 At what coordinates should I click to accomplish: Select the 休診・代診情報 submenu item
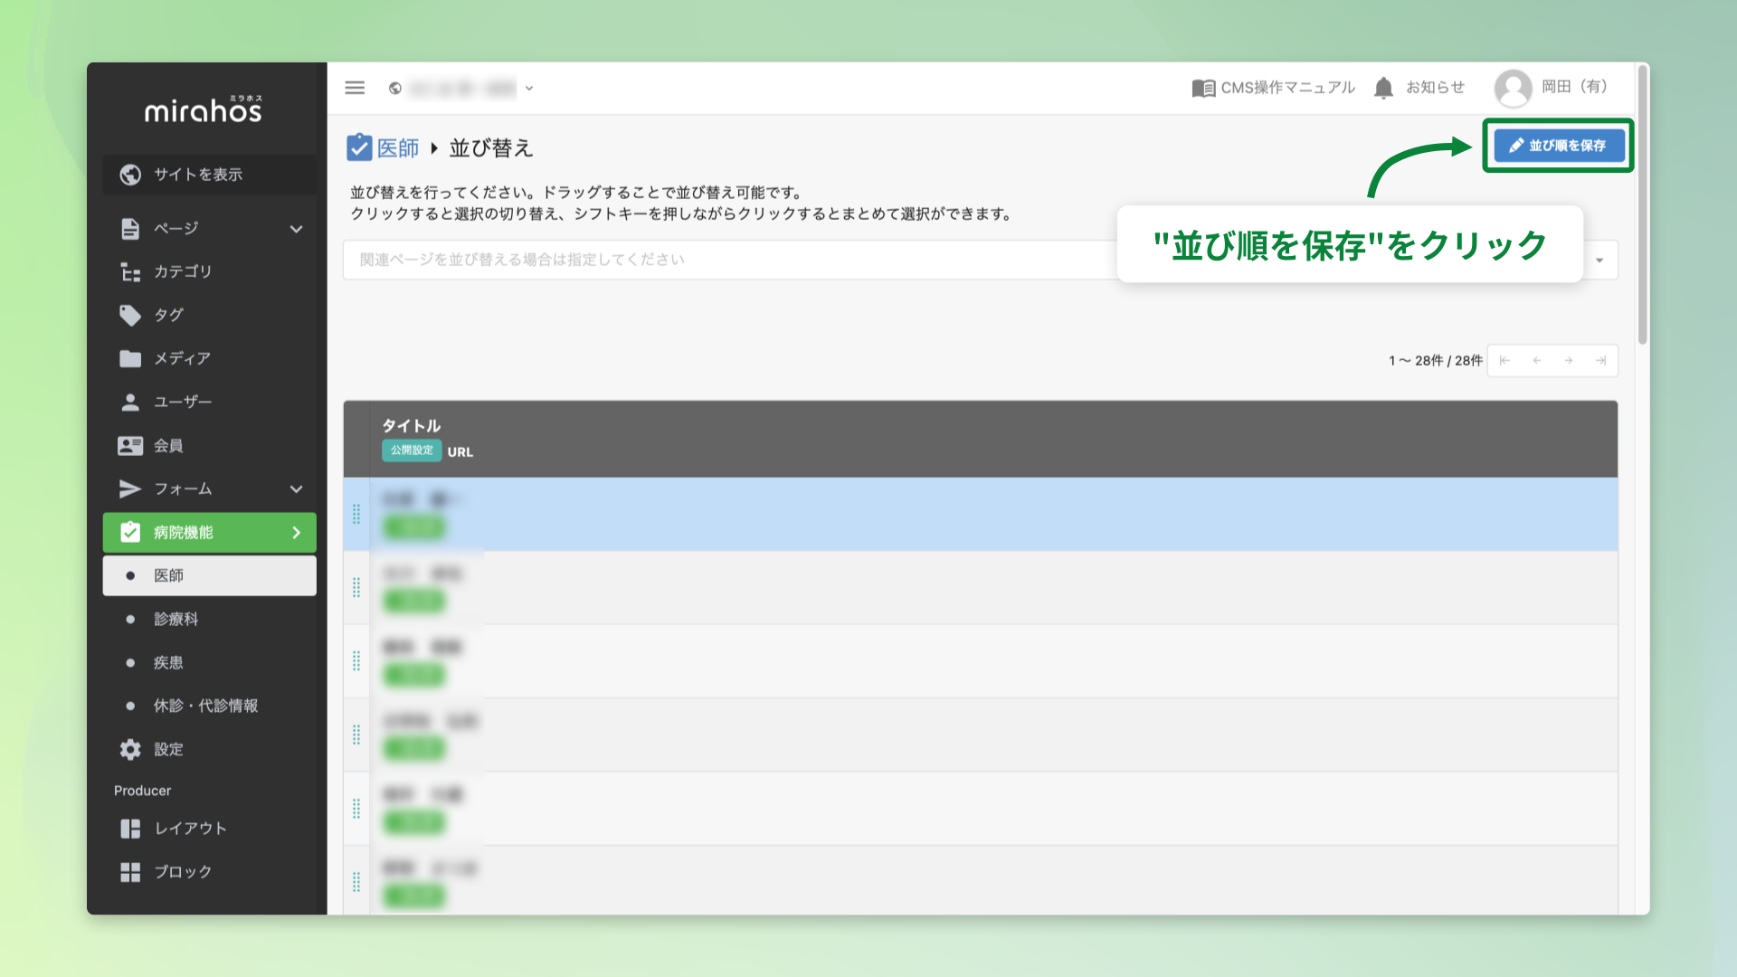(x=210, y=706)
